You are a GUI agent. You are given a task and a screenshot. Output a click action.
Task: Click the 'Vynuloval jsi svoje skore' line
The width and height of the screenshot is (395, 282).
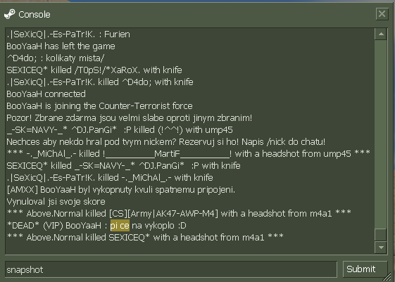[x=56, y=202]
